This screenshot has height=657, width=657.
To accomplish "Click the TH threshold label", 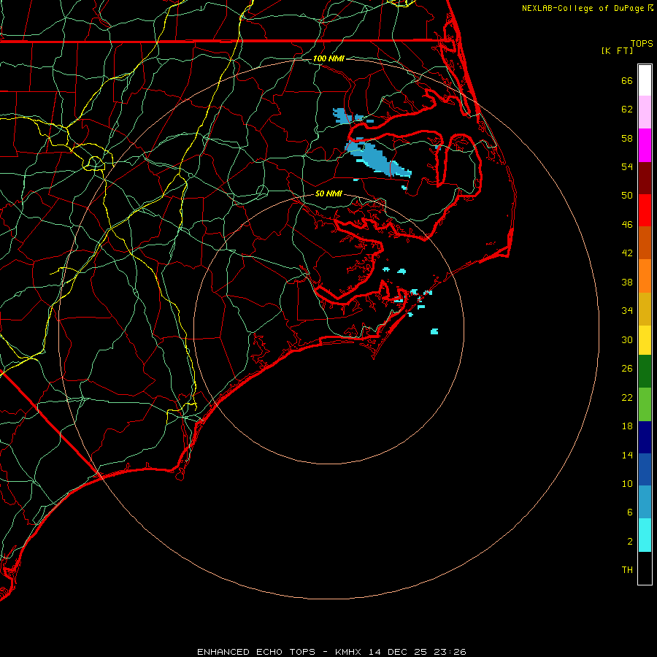I will (627, 570).
